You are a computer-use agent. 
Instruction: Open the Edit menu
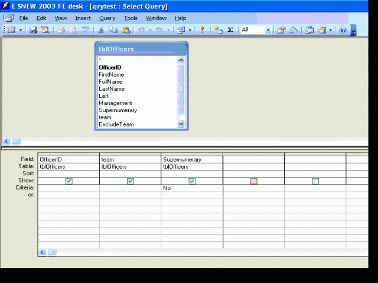[41, 18]
